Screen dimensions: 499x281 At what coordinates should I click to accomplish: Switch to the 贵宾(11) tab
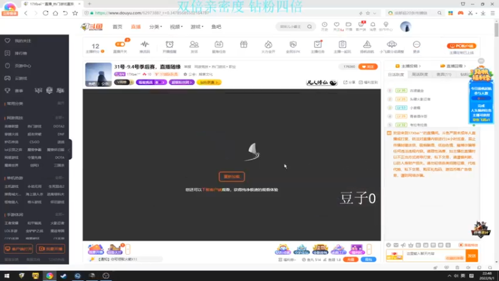pos(443,74)
